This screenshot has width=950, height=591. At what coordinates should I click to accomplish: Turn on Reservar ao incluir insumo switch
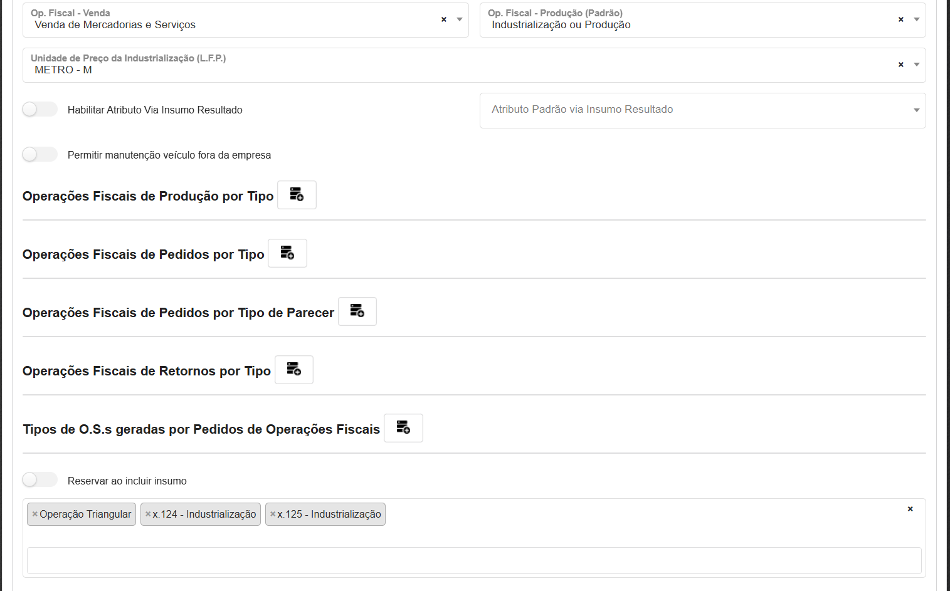point(40,480)
